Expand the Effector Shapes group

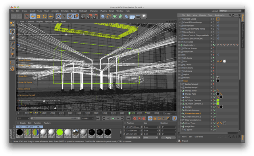[x=179, y=48]
